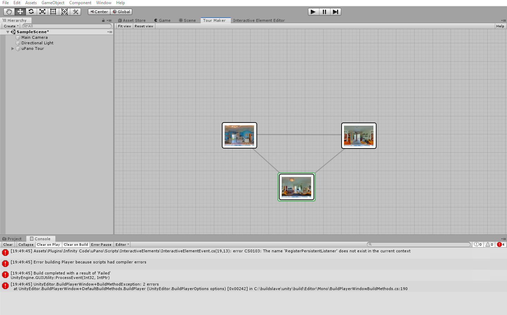Open the GameObject menu

[x=53, y=3]
